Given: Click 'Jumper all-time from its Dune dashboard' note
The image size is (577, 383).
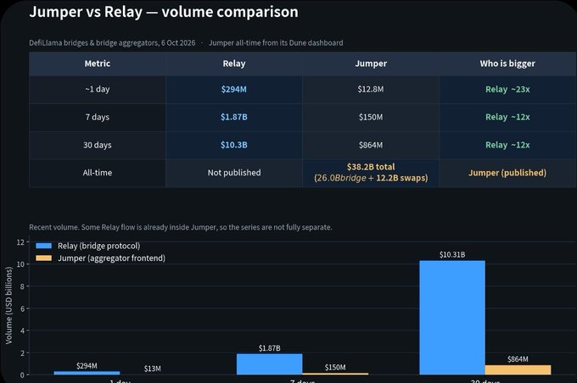Looking at the screenshot, I should point(276,43).
